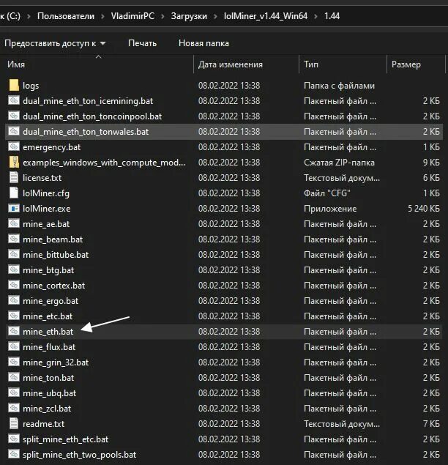This screenshot has height=465, width=448.
Task: Click the mine_cortex.bat file icon
Action: coord(14,286)
